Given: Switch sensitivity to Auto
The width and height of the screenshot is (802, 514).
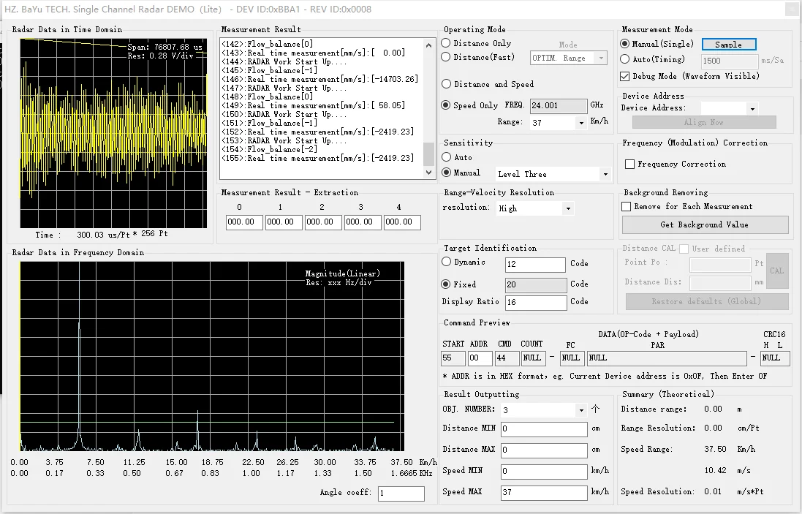Looking at the screenshot, I should (447, 158).
